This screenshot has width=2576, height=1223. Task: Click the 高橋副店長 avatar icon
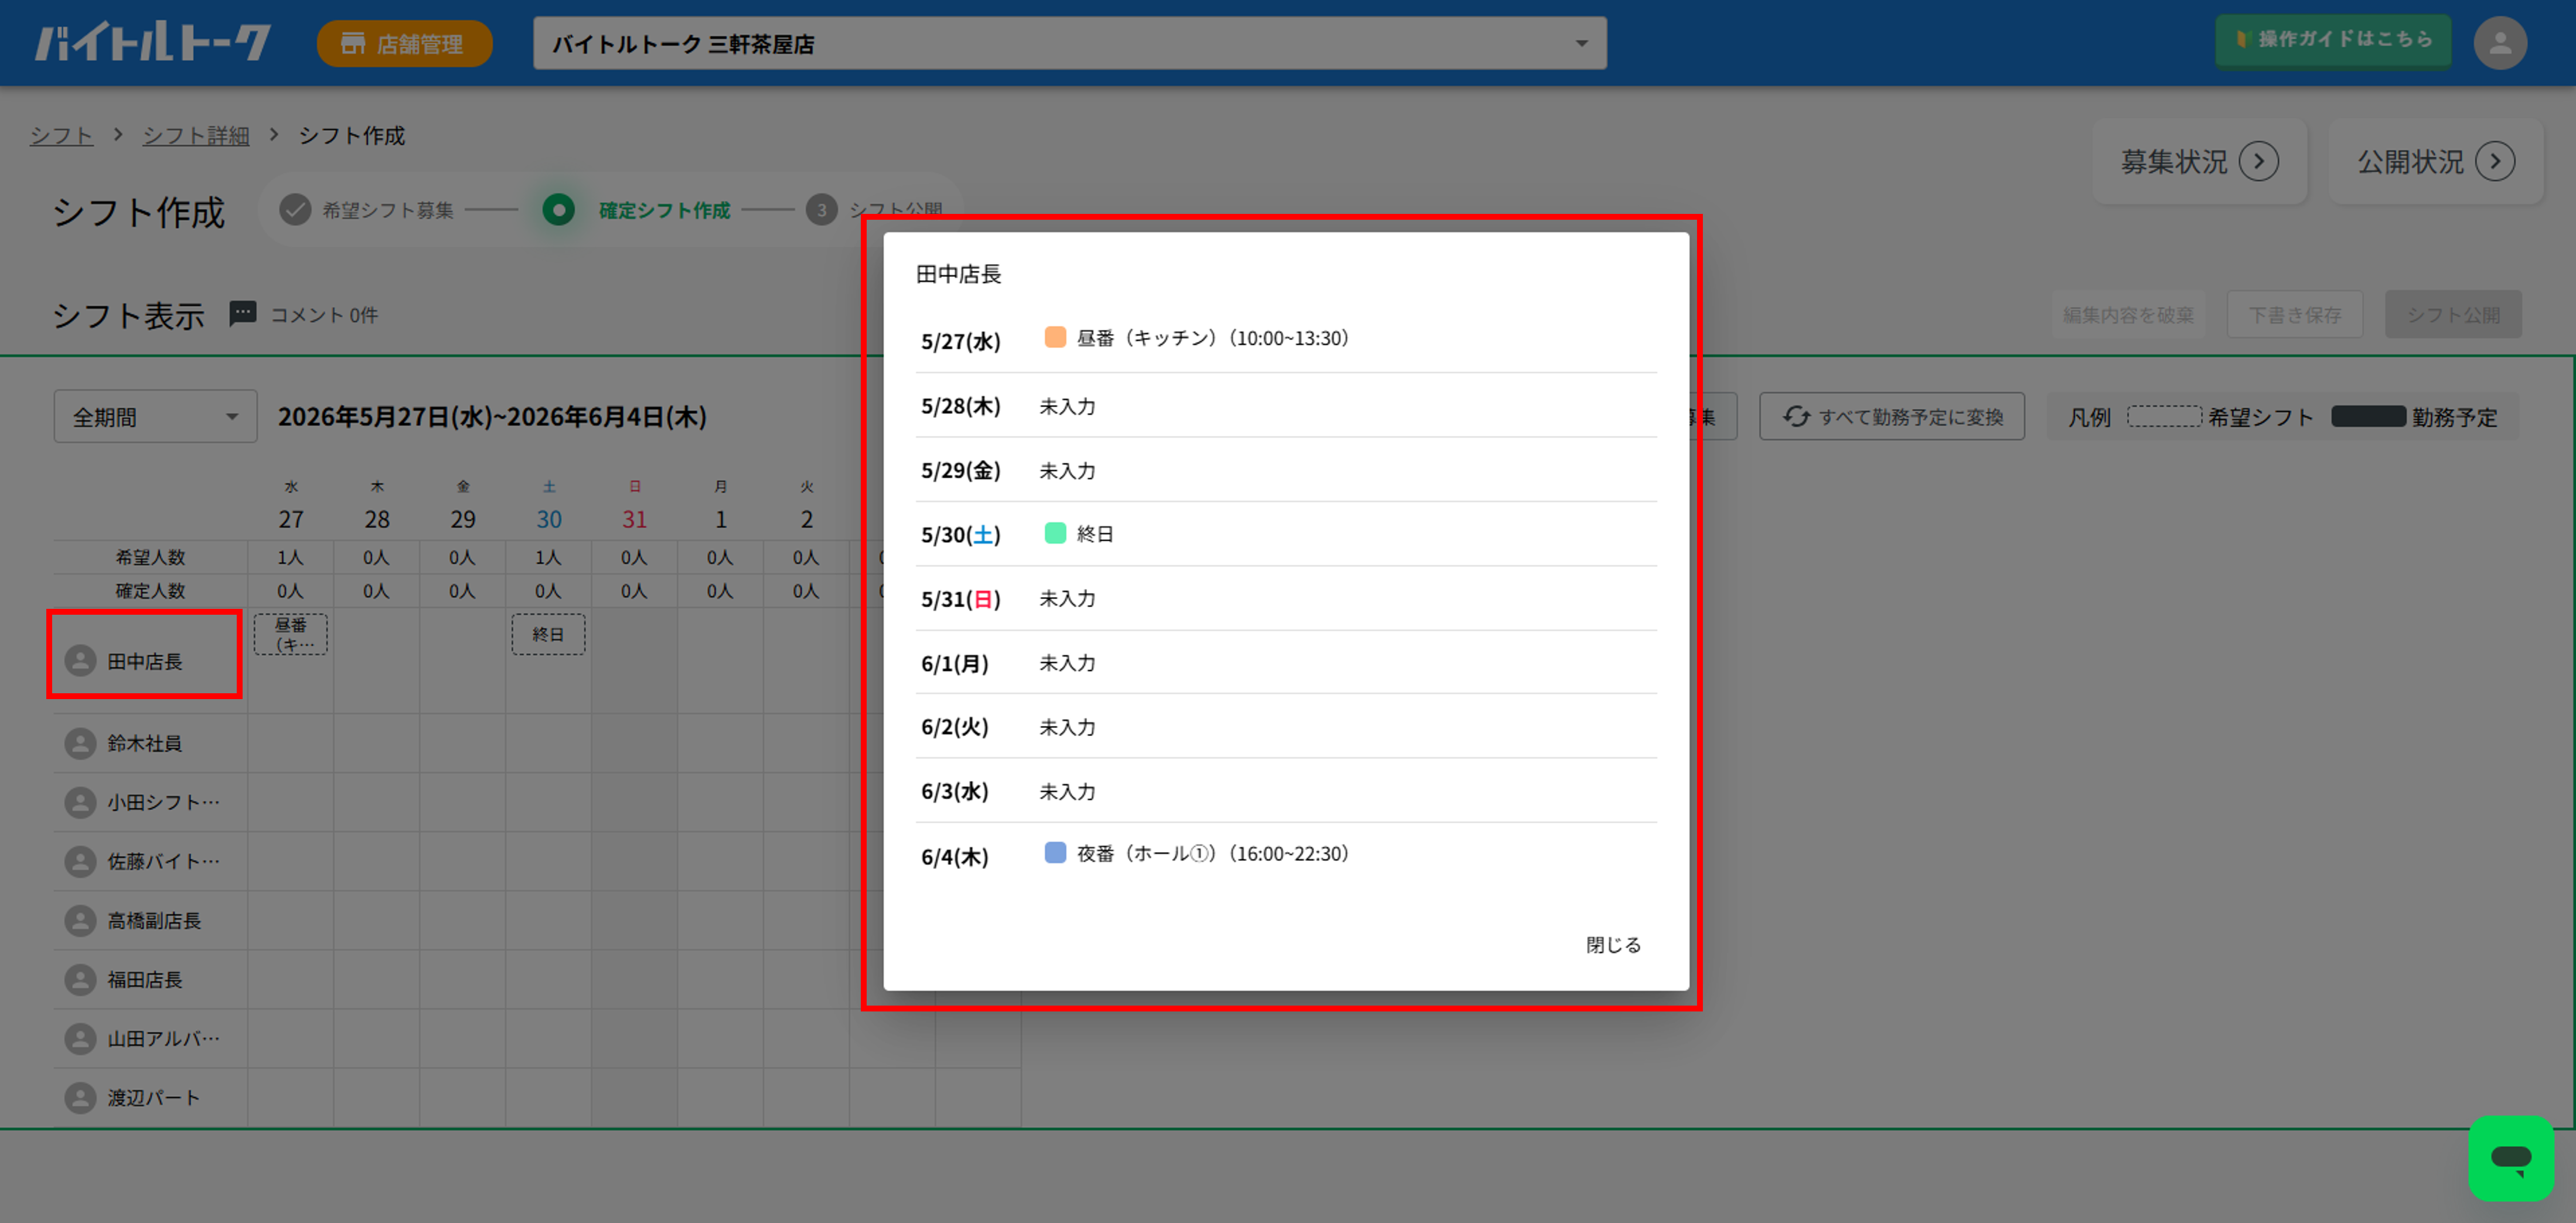pos(80,920)
